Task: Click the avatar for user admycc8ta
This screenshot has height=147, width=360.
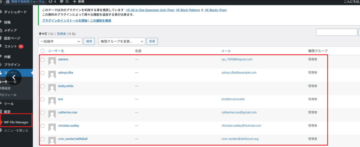Action: [52, 75]
